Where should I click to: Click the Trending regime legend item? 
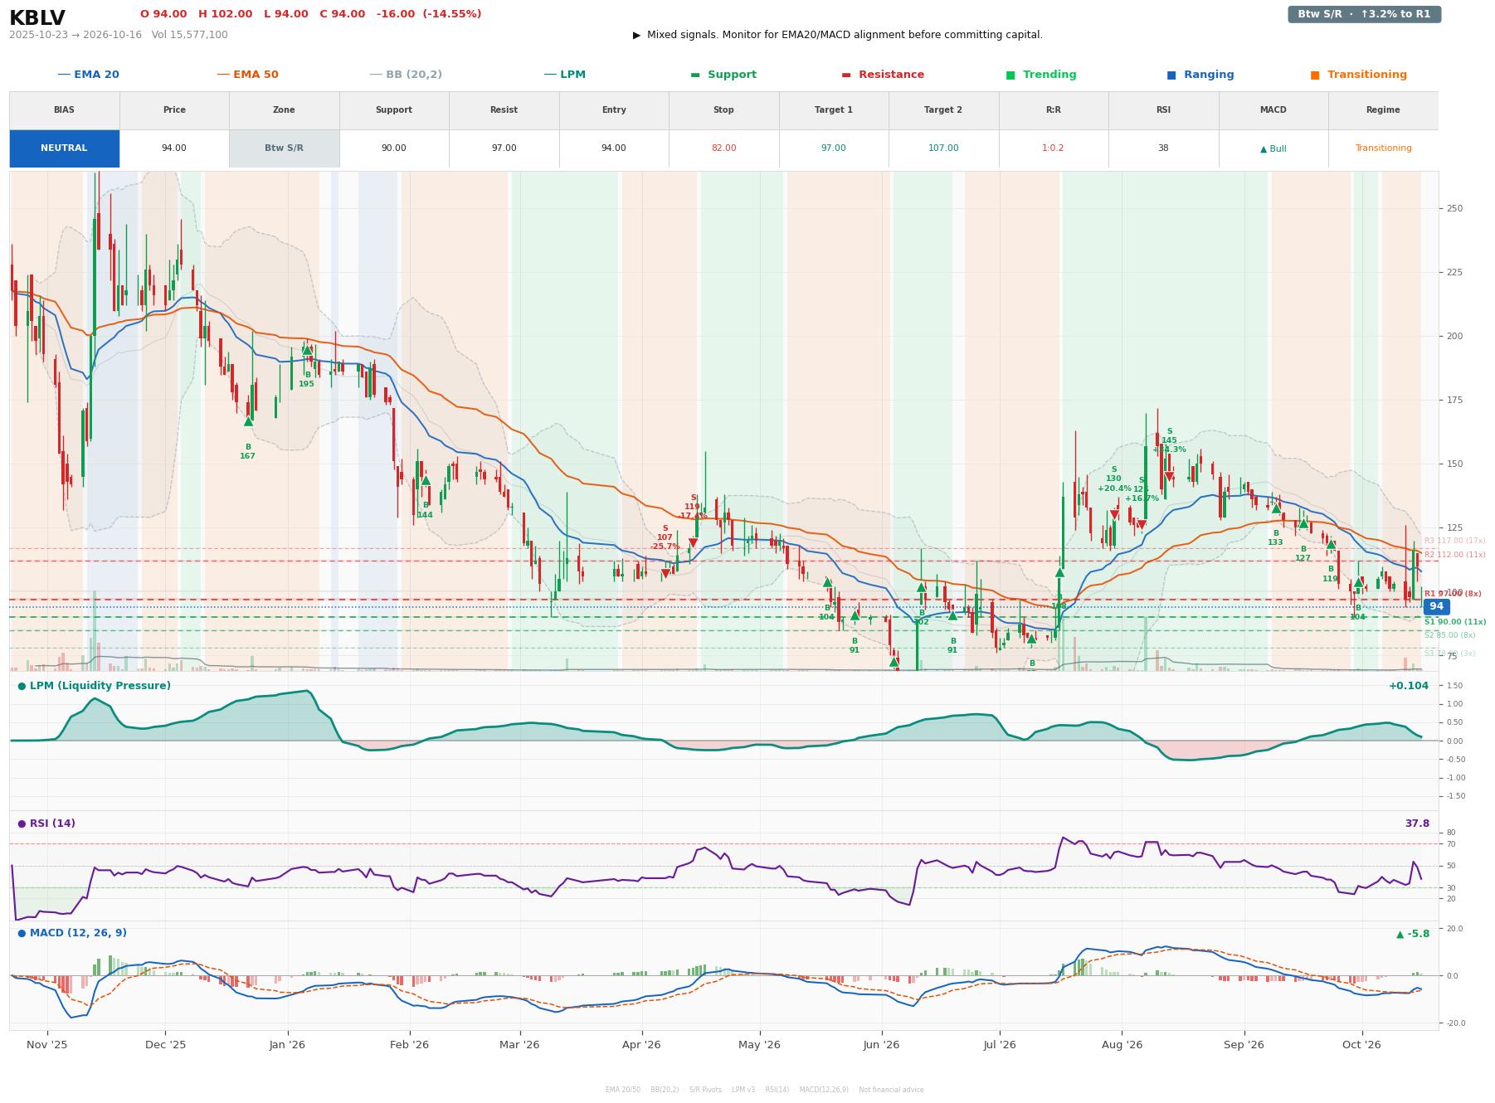pos(1041,75)
